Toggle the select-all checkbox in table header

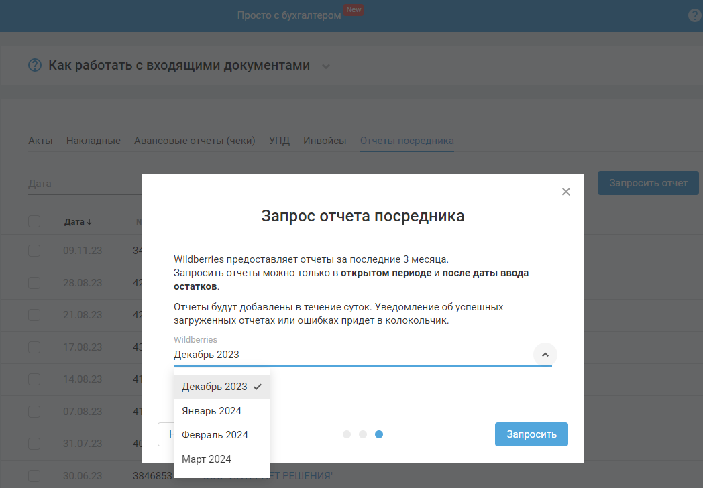(x=34, y=221)
